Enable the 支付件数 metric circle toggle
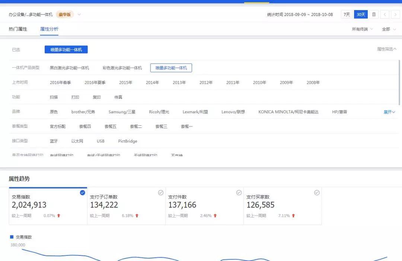 [x=239, y=193]
